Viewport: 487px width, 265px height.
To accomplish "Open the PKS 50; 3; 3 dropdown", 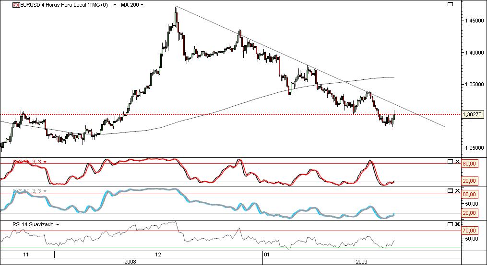I will click(45, 191).
